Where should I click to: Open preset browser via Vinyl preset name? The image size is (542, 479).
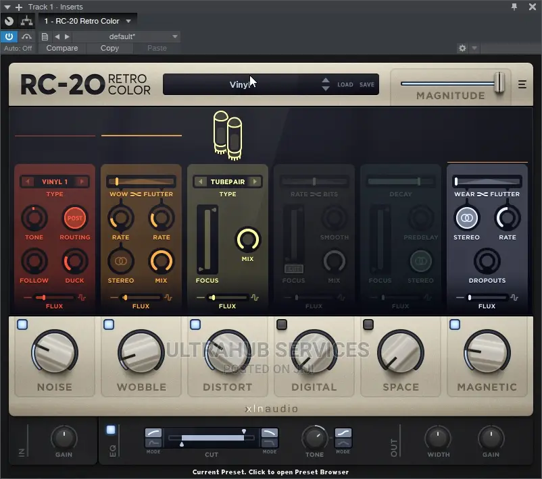[x=239, y=84]
